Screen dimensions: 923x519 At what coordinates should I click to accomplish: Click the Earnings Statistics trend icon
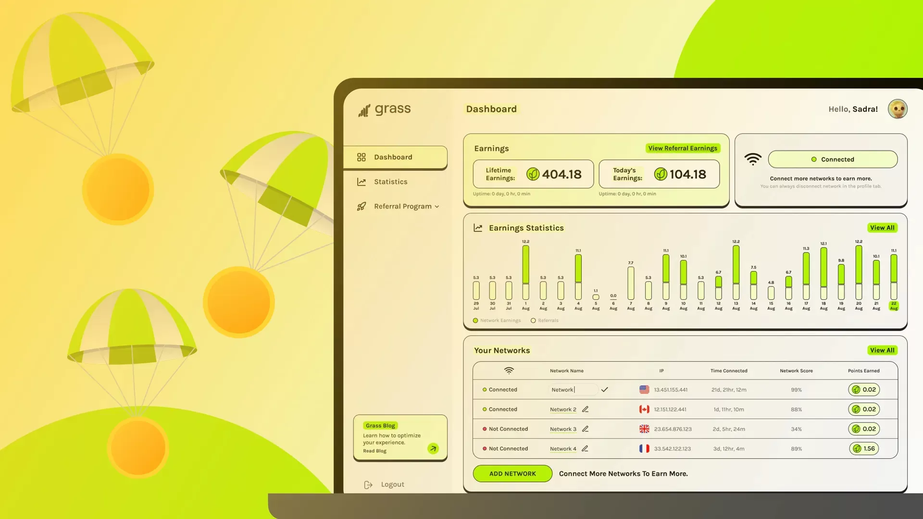pyautogui.click(x=477, y=227)
